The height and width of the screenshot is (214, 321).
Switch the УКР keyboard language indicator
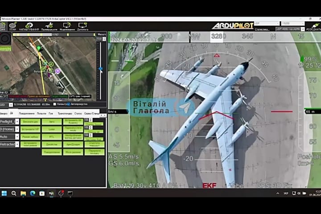(286, 193)
